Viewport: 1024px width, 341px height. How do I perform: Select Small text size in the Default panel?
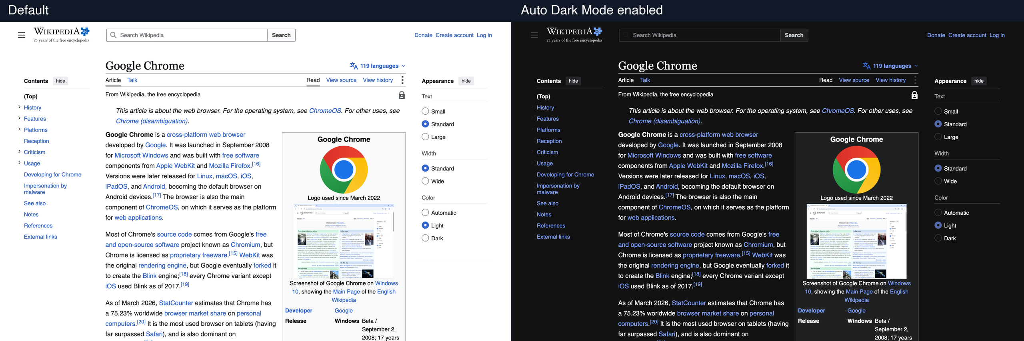[x=425, y=111]
